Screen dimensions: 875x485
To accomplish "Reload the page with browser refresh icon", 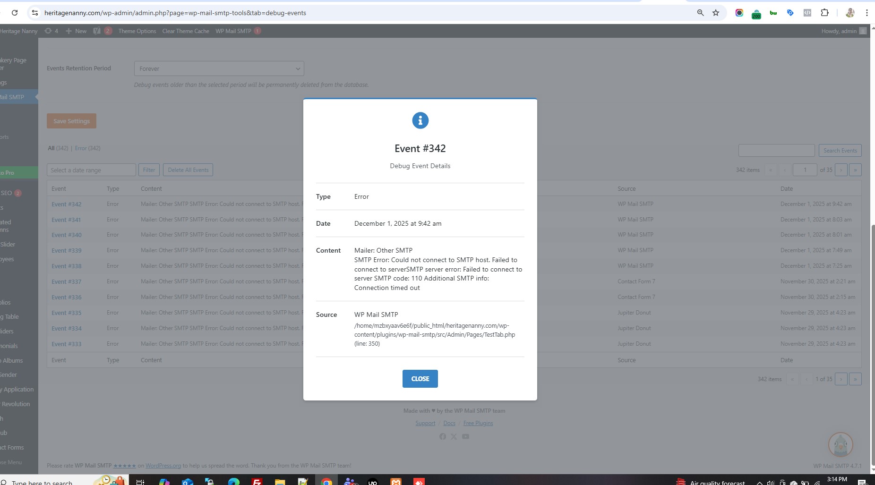I will [x=15, y=13].
